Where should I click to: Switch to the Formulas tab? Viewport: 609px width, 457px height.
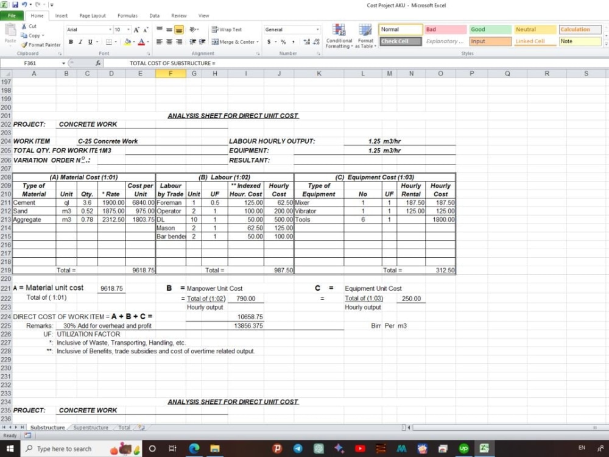[127, 16]
